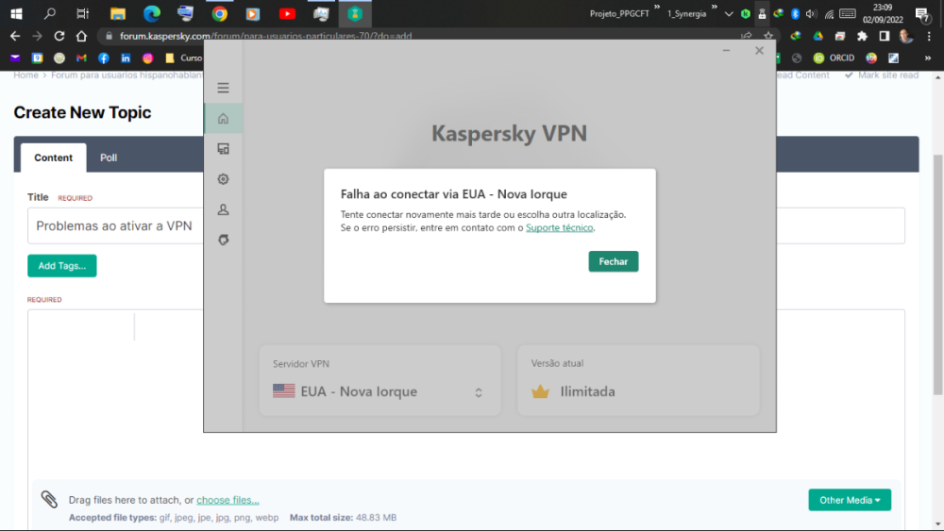
Task: Open File Explorer from the taskbar
Action: (x=117, y=13)
